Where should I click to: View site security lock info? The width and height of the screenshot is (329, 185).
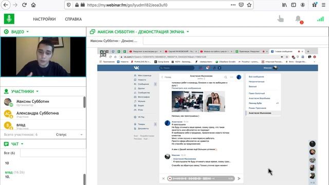click(x=77, y=5)
